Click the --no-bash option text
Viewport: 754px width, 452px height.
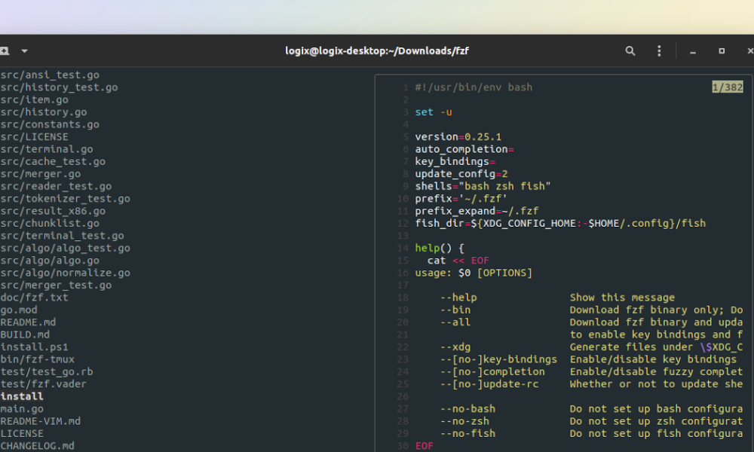(x=468, y=409)
